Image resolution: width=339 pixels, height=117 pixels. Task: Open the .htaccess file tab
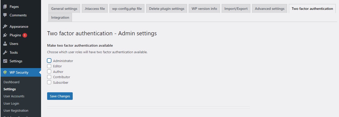pyautogui.click(x=95, y=9)
